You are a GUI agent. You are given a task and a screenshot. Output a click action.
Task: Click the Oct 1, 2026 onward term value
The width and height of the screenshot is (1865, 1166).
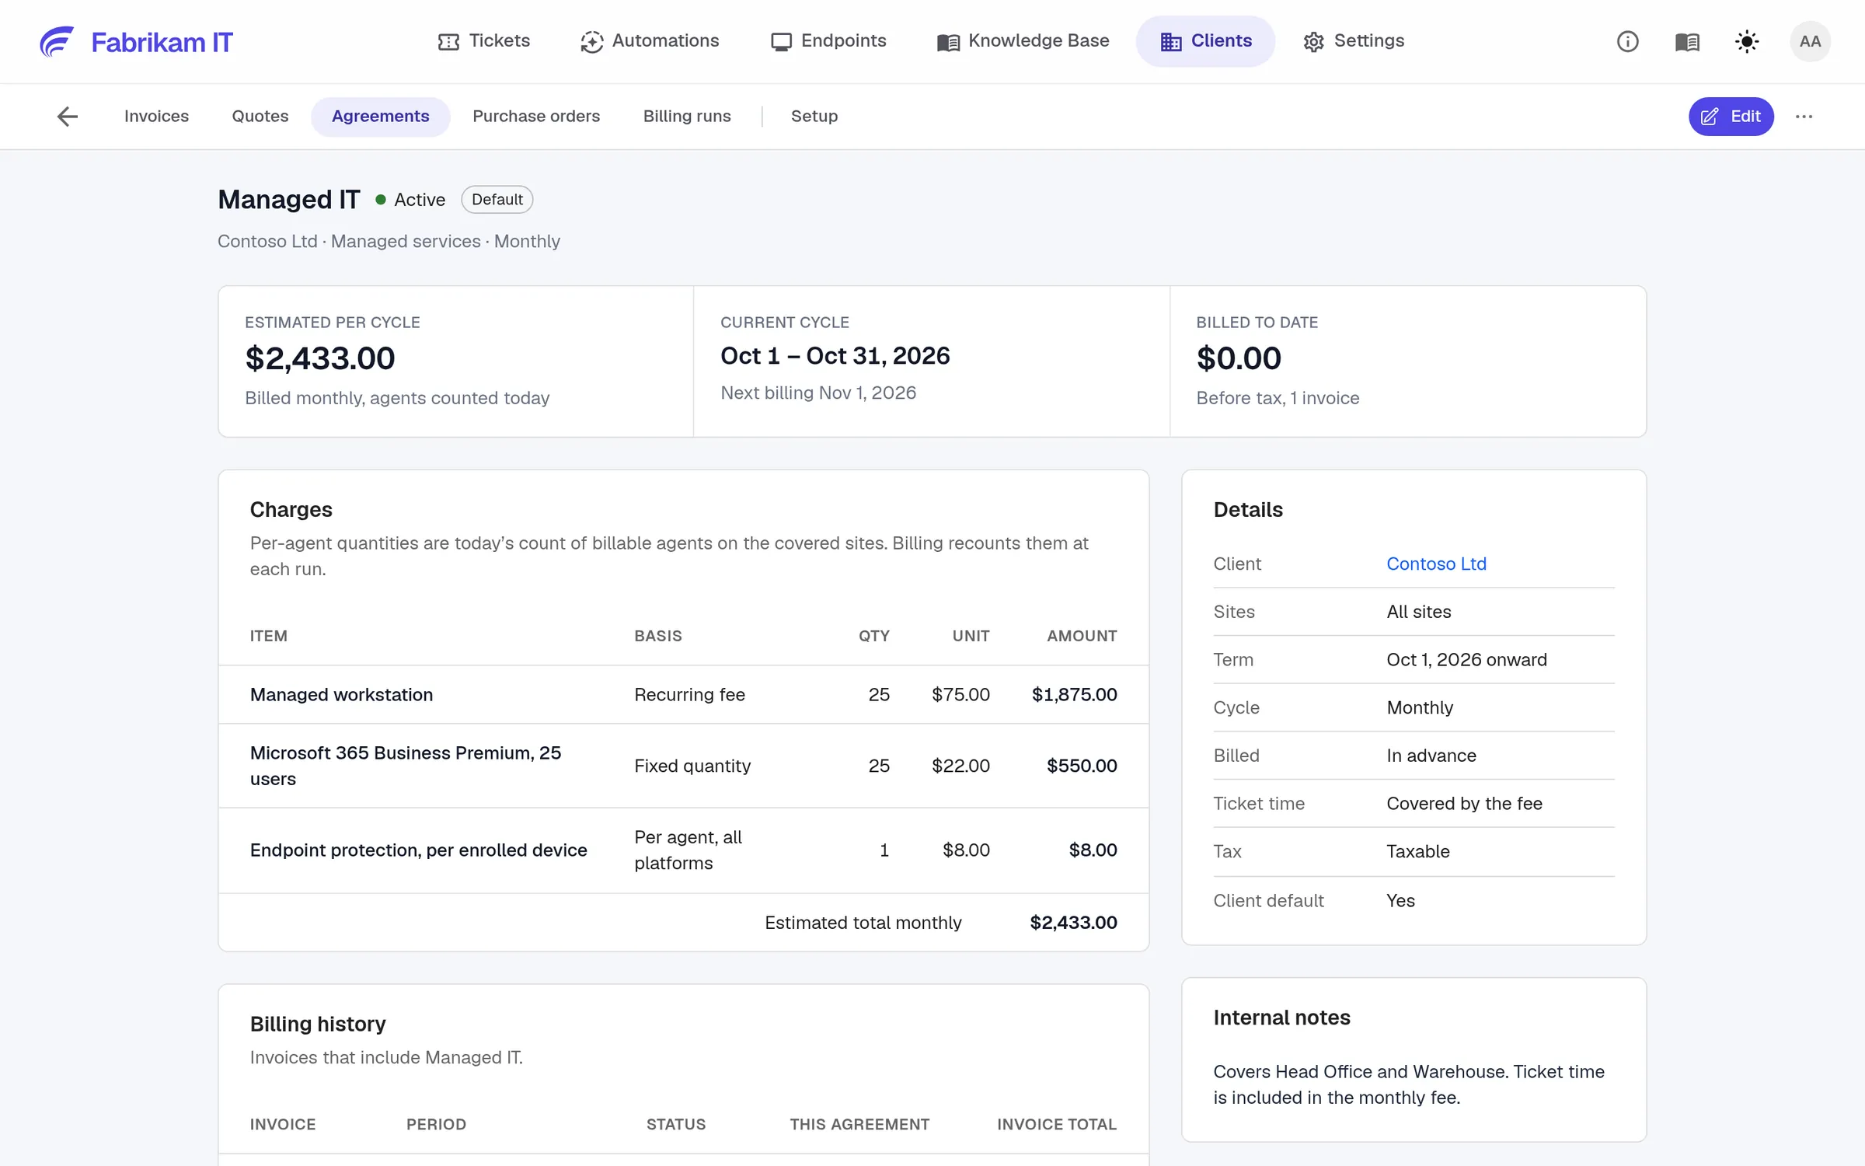coord(1466,659)
